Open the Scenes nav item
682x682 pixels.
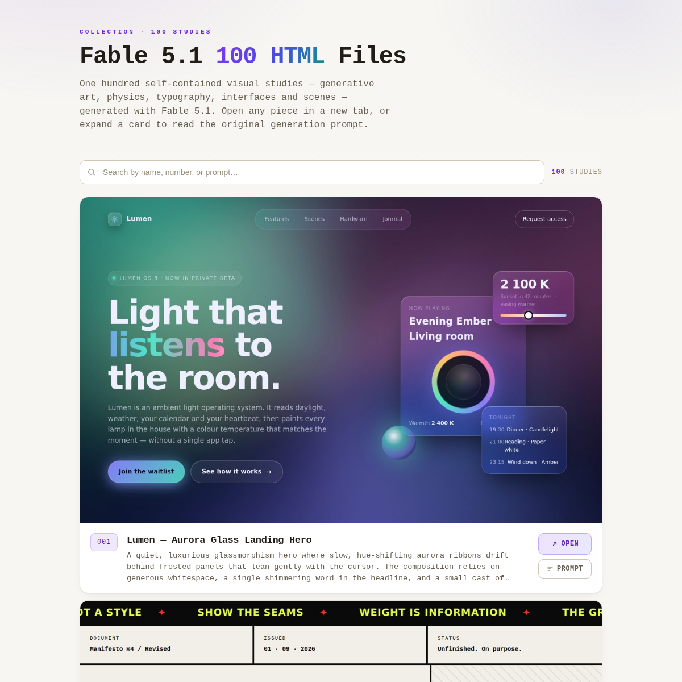coord(314,219)
